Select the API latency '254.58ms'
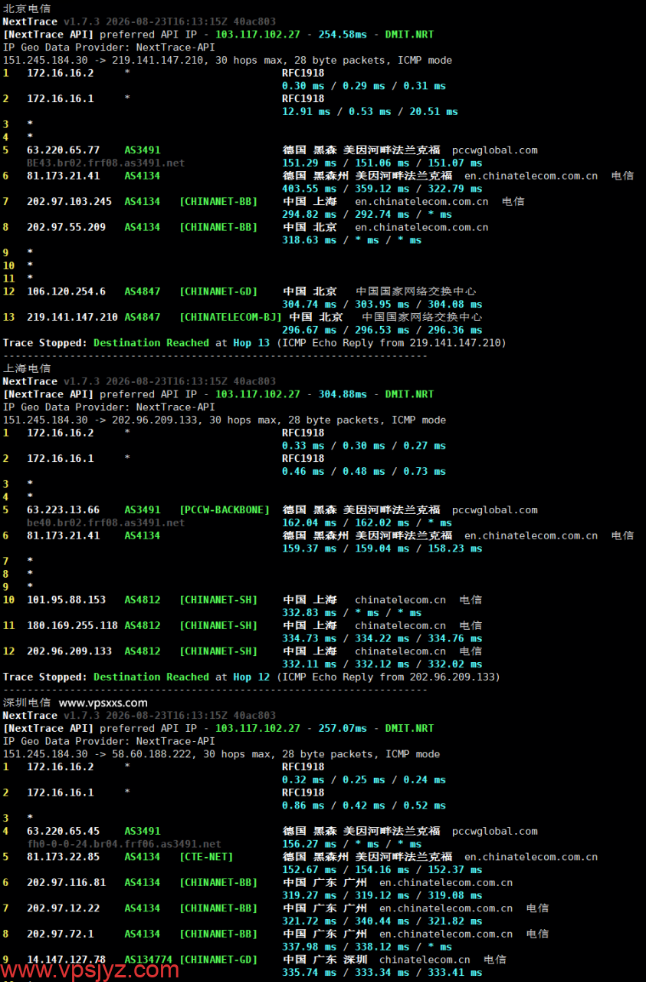Viewport: 646px width, 982px height. [x=343, y=35]
